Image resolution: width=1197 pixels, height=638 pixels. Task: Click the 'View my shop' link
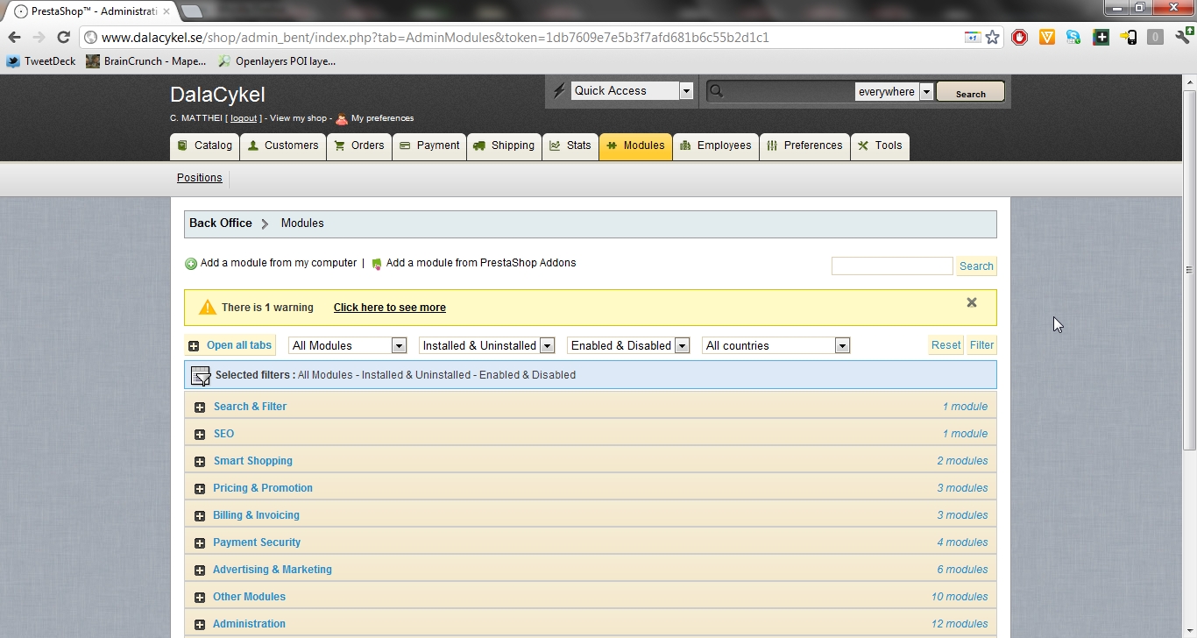(298, 118)
